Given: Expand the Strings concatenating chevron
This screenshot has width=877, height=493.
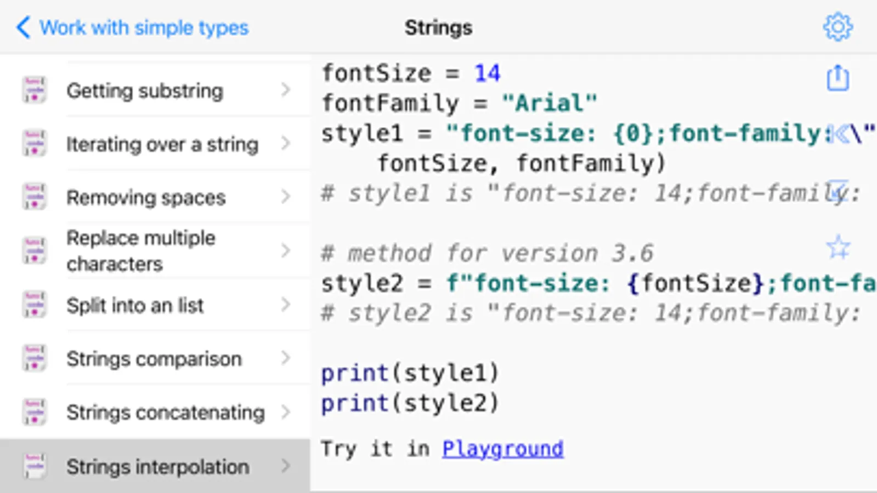Looking at the screenshot, I should click(x=285, y=412).
